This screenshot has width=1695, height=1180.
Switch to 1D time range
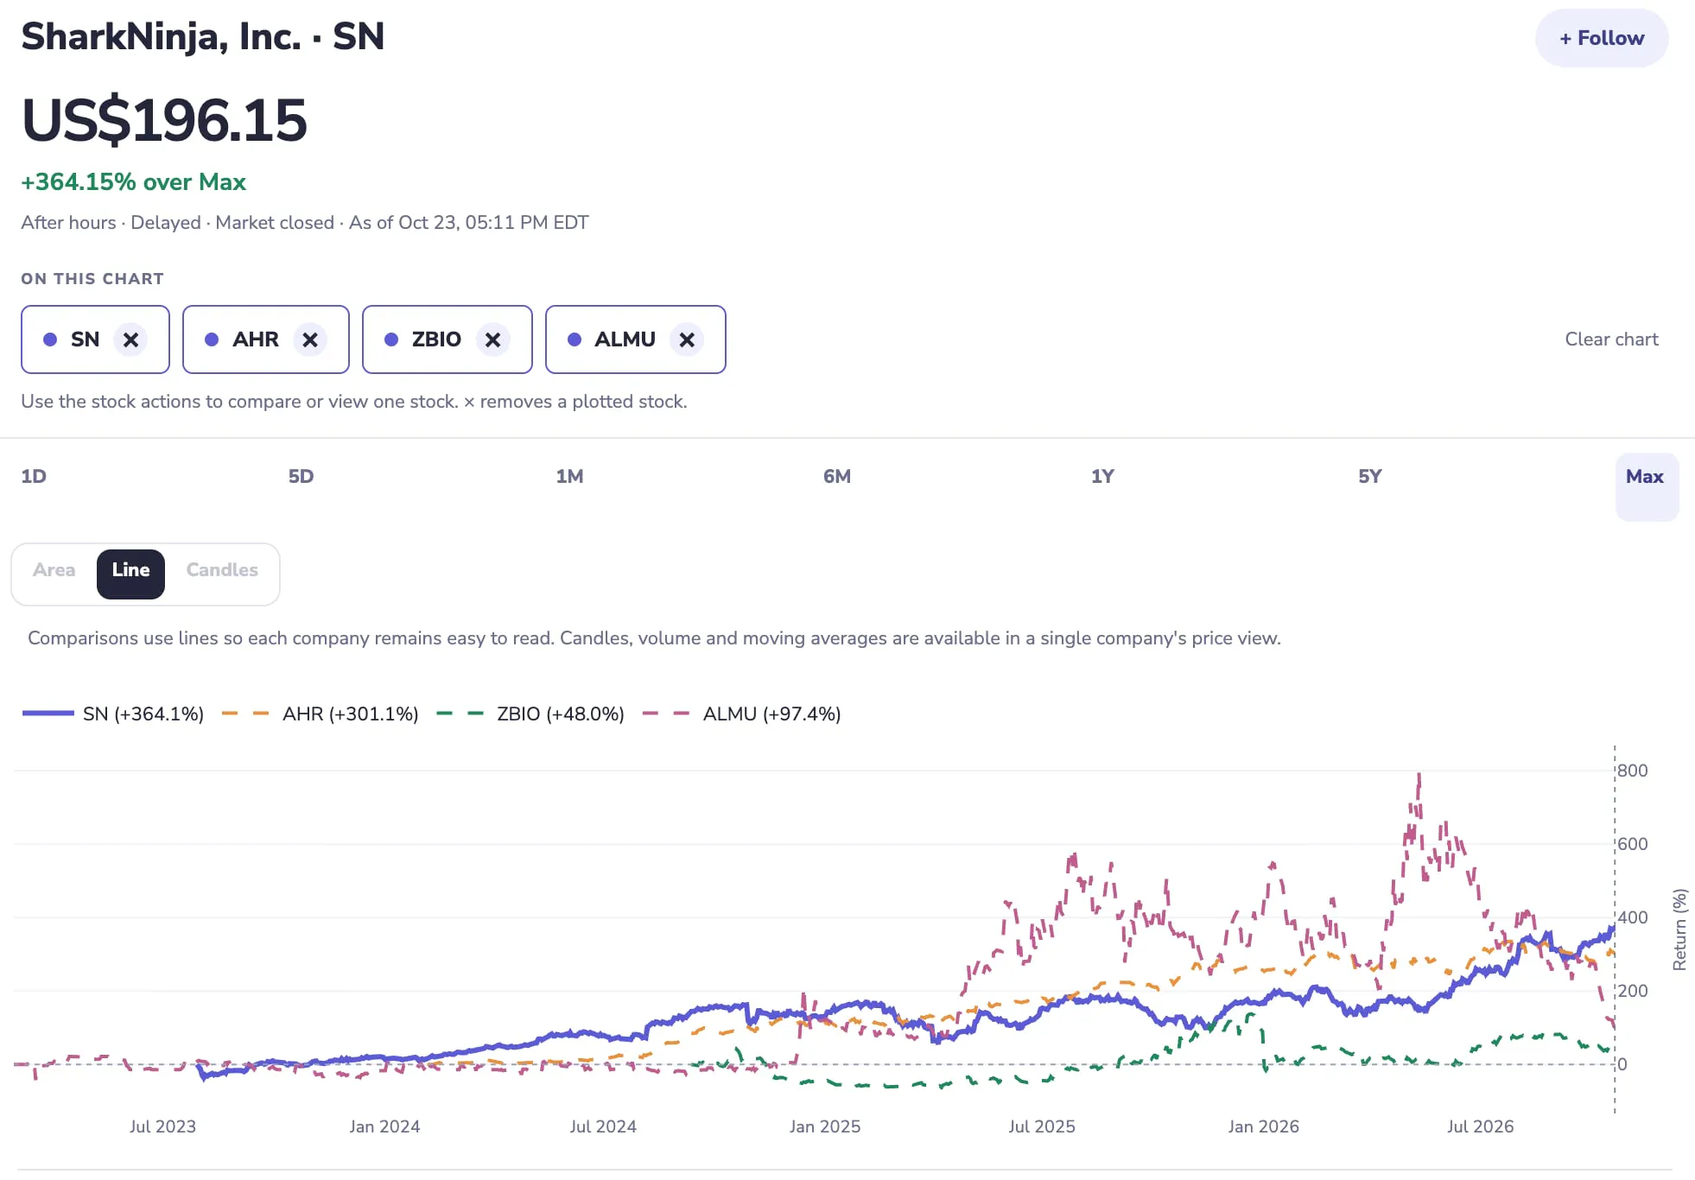point(34,477)
